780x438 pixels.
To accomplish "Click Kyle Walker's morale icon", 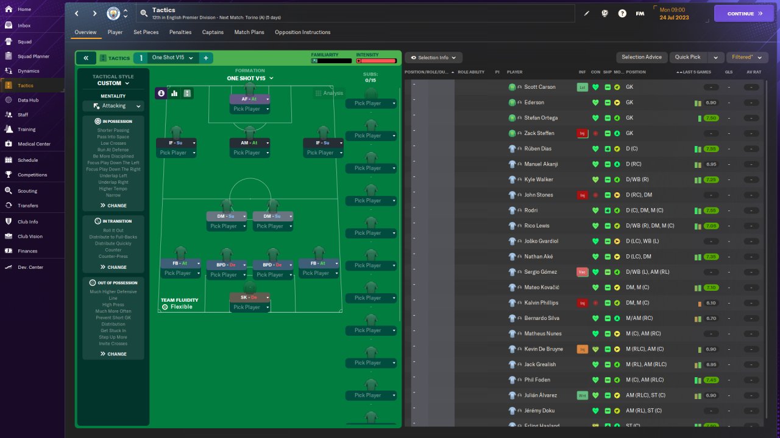I will pos(617,179).
